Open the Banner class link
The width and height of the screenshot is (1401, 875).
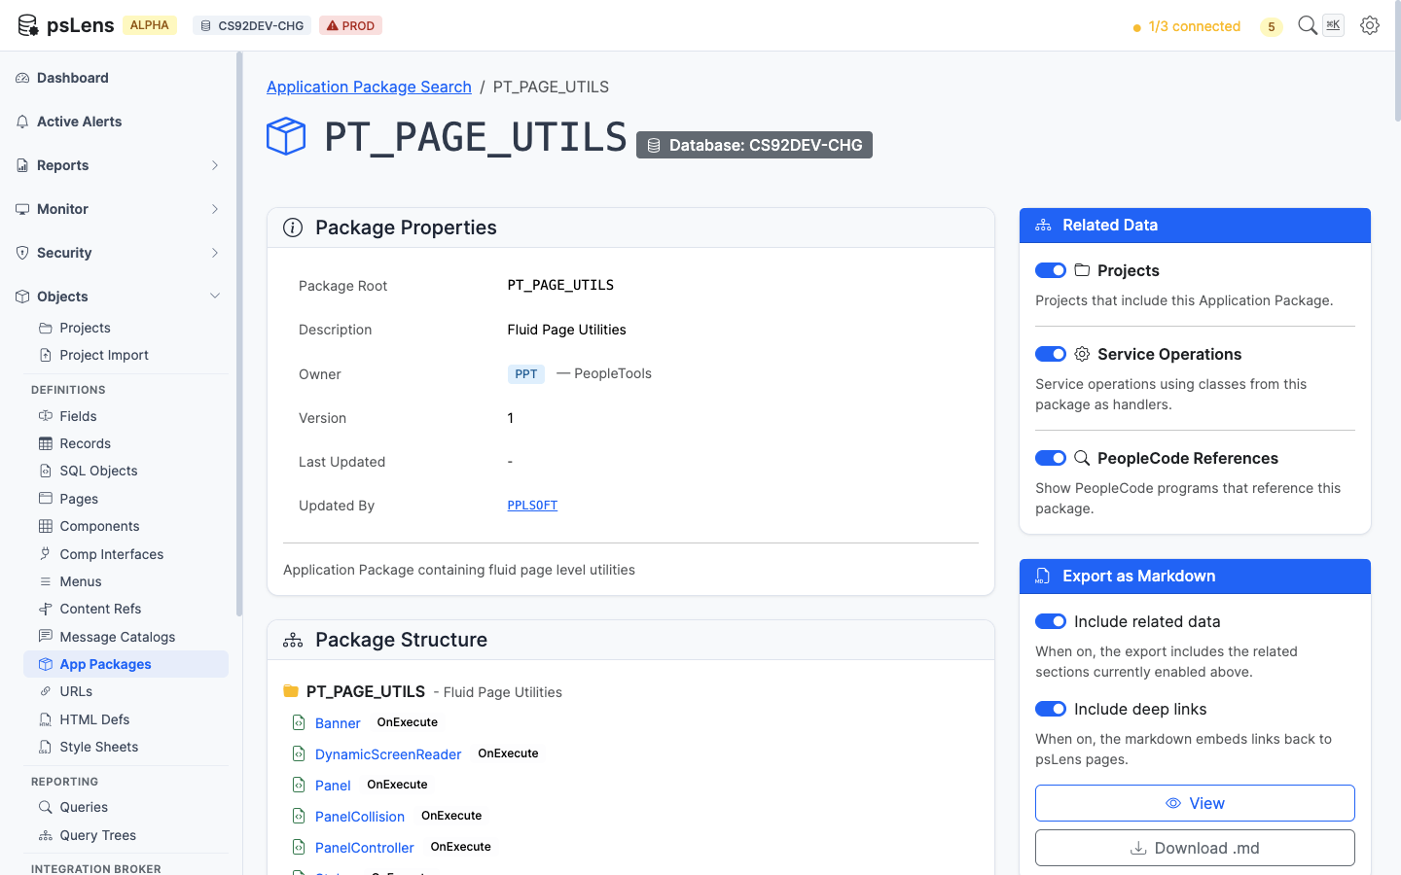click(x=338, y=723)
